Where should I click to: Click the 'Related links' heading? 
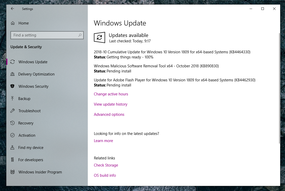[104, 158]
